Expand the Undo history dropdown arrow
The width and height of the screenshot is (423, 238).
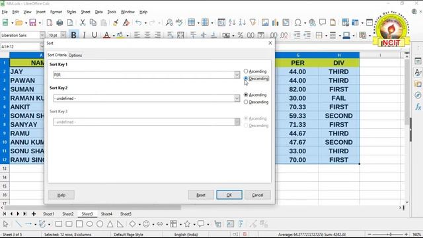145,22
